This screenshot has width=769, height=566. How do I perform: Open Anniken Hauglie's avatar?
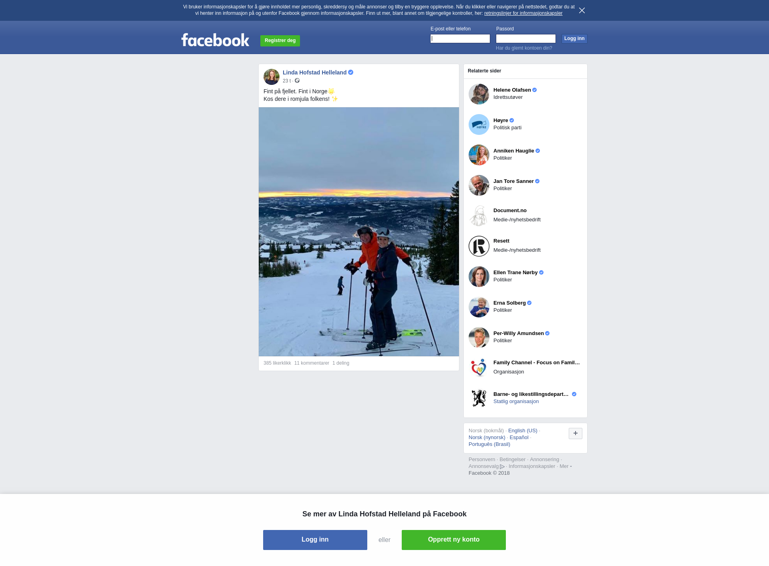479,155
